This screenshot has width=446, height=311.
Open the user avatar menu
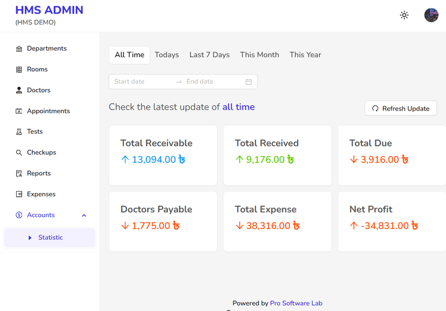[x=431, y=15]
